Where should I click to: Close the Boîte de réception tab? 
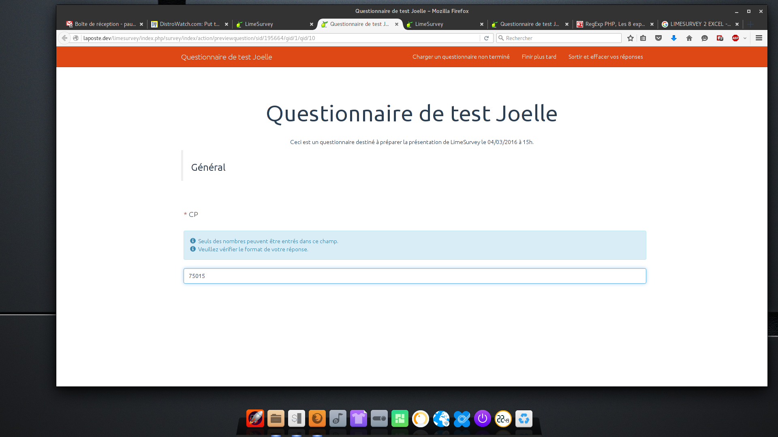pyautogui.click(x=141, y=24)
